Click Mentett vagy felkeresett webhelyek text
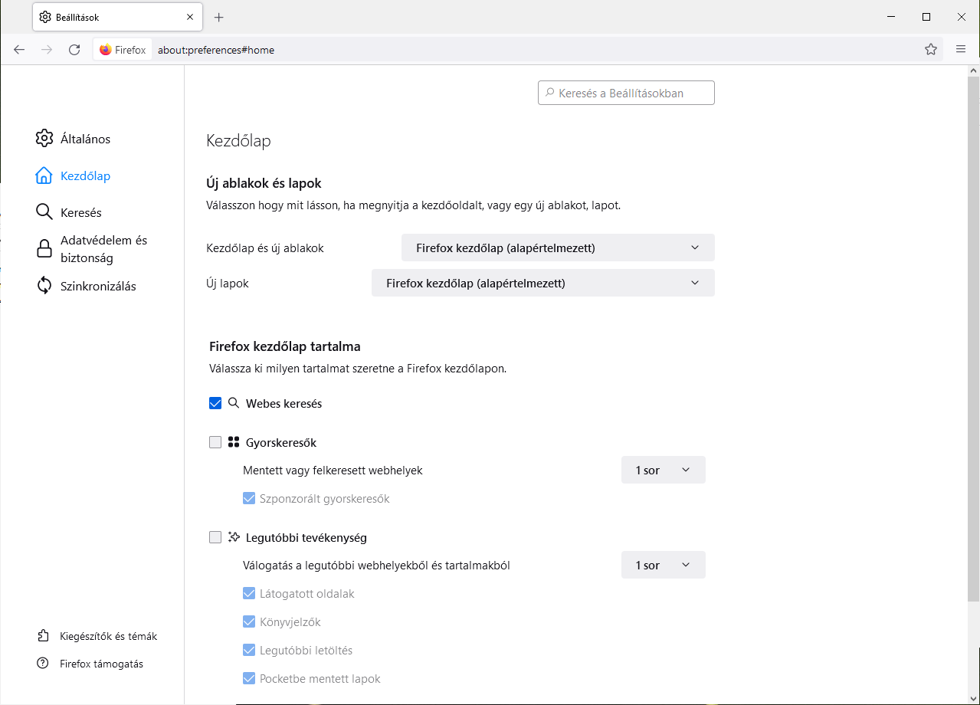 [x=333, y=471]
